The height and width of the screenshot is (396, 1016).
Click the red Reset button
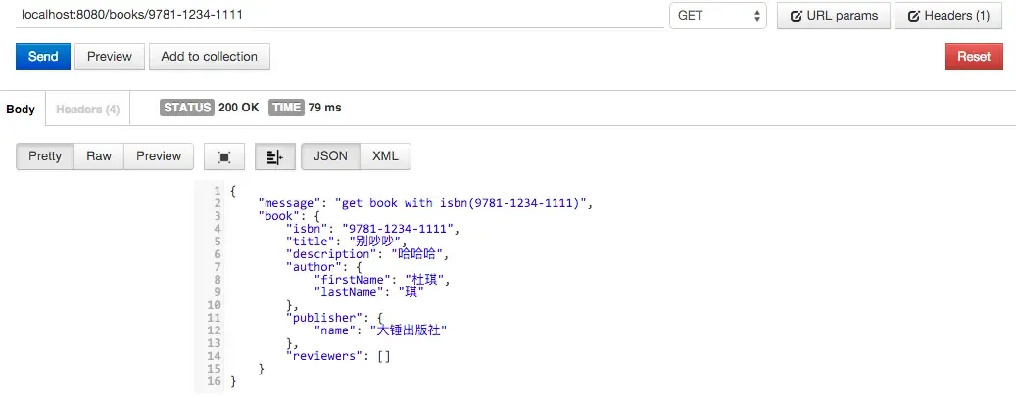974,57
